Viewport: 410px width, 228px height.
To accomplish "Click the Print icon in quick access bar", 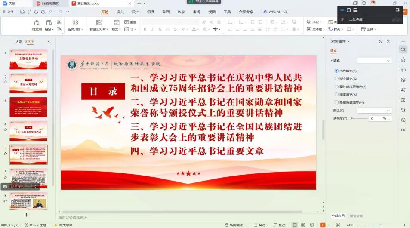I will click(x=36, y=12).
